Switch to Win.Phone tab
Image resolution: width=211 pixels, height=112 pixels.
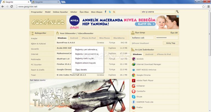click(105, 38)
